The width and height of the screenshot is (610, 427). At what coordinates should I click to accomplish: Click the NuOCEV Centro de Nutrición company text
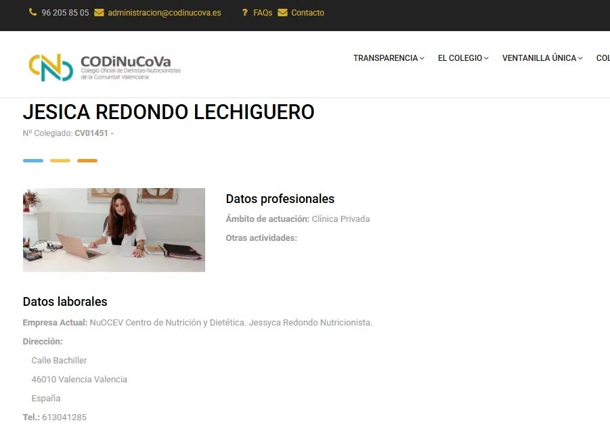click(231, 322)
